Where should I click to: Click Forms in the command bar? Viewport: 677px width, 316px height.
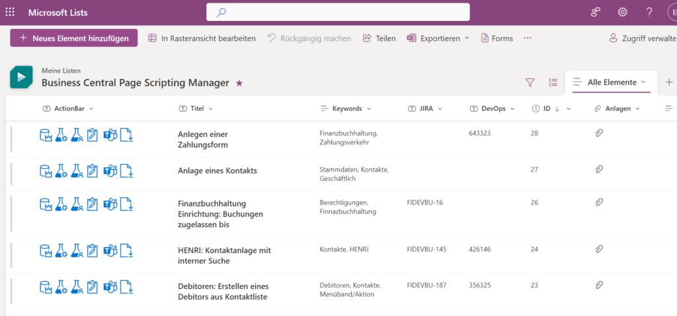click(x=497, y=38)
